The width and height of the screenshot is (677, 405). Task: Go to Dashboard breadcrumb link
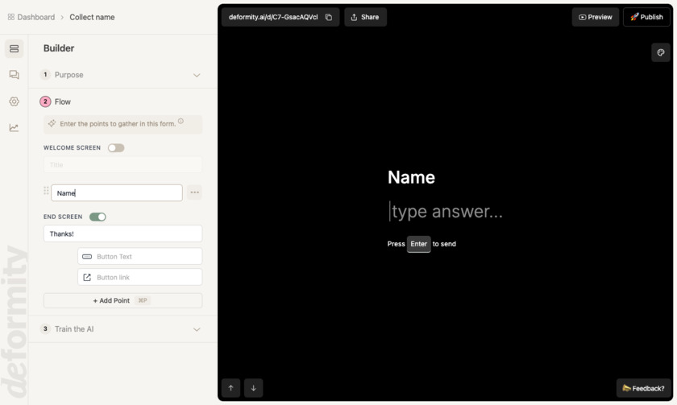coord(35,17)
